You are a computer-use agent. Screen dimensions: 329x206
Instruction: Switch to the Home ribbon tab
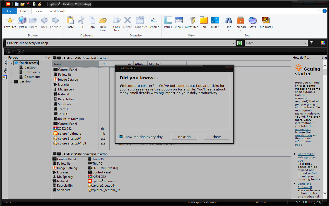(24, 11)
